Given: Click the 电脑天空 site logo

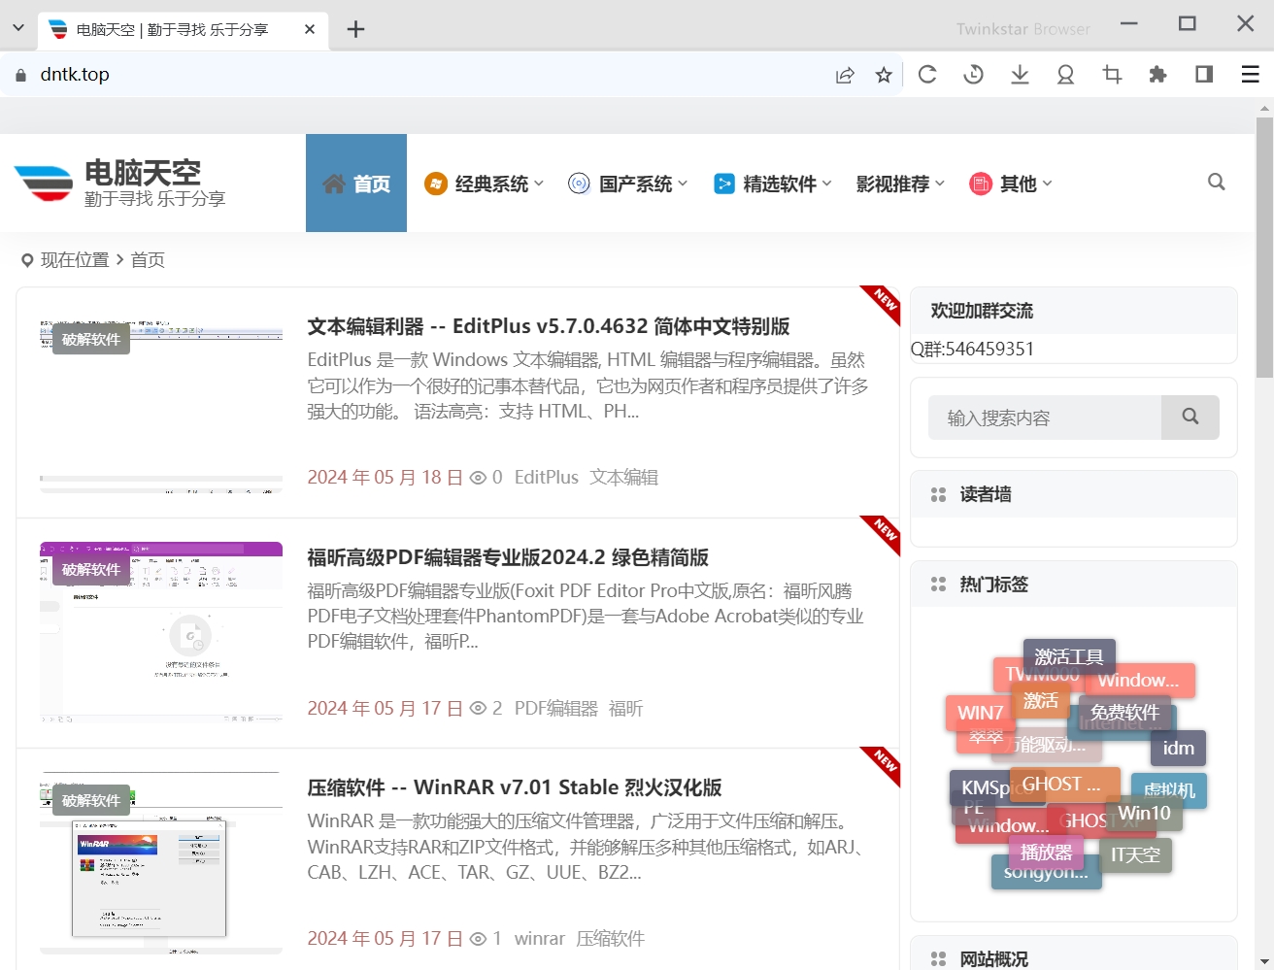Looking at the screenshot, I should (x=120, y=184).
